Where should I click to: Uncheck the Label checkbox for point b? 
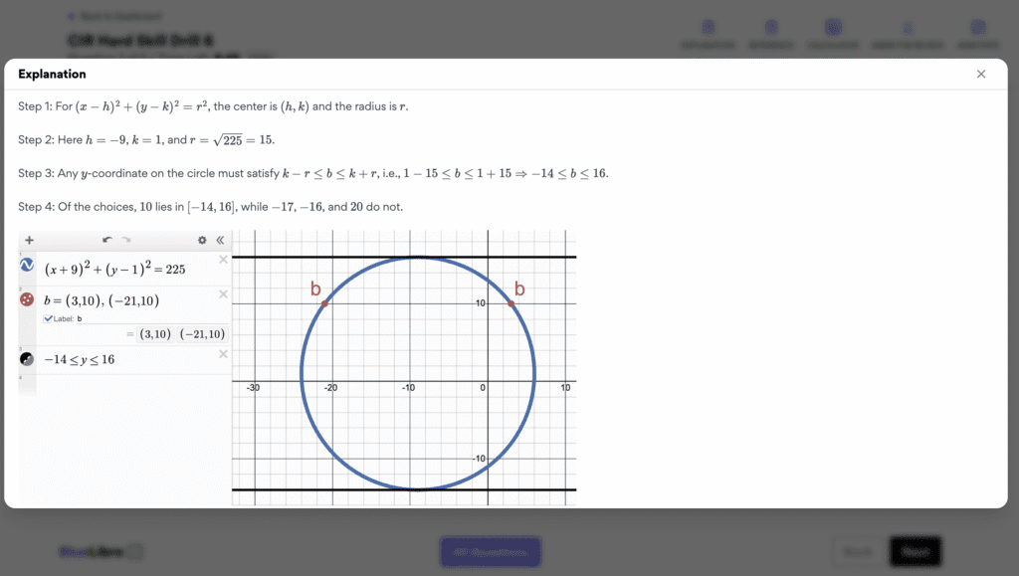48,318
